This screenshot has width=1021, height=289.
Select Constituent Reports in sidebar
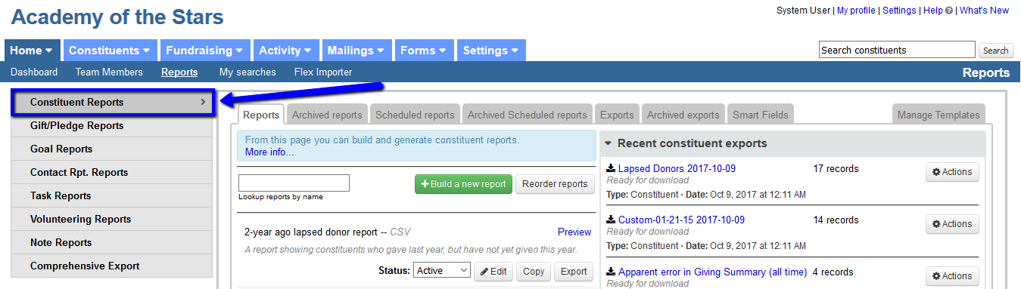click(x=112, y=102)
